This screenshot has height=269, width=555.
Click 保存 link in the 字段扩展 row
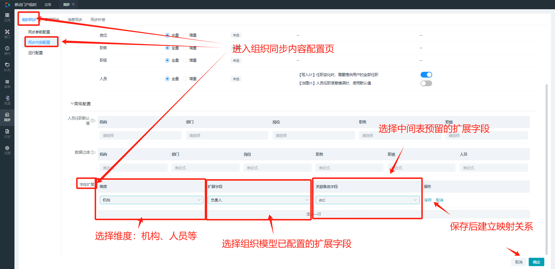pyautogui.click(x=428, y=200)
